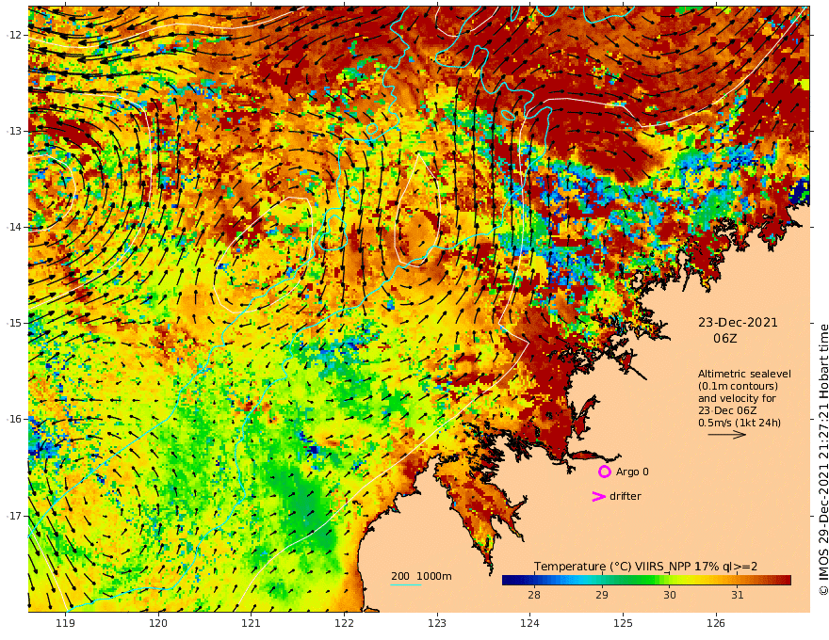Click the magenta Argo circle marker

[x=604, y=472]
